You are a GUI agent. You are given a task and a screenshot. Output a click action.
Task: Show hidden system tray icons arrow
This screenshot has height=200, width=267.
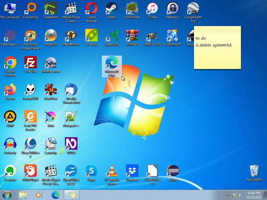(x=222, y=195)
